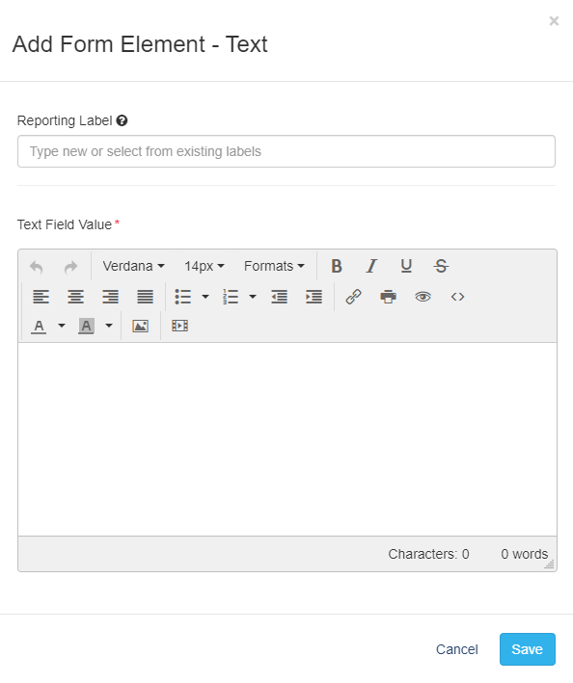Justify the text
This screenshot has height=683, width=573.
pos(146,297)
